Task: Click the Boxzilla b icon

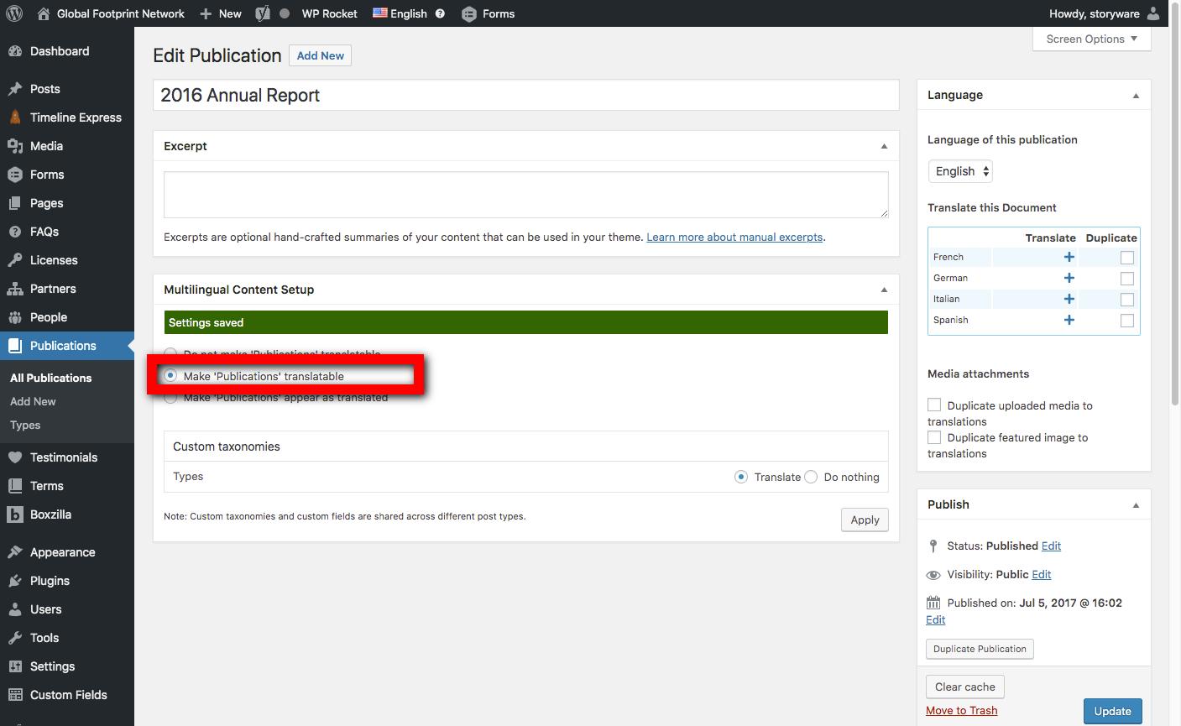Action: click(14, 514)
